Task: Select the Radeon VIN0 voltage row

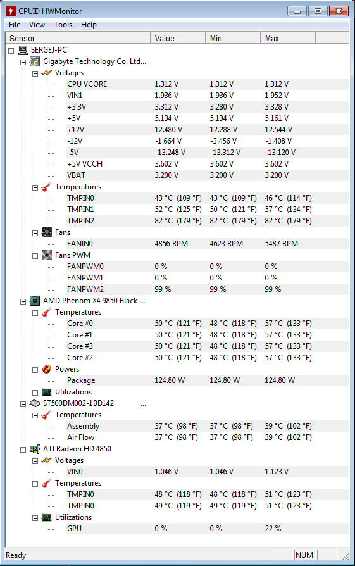Action: coord(207,472)
